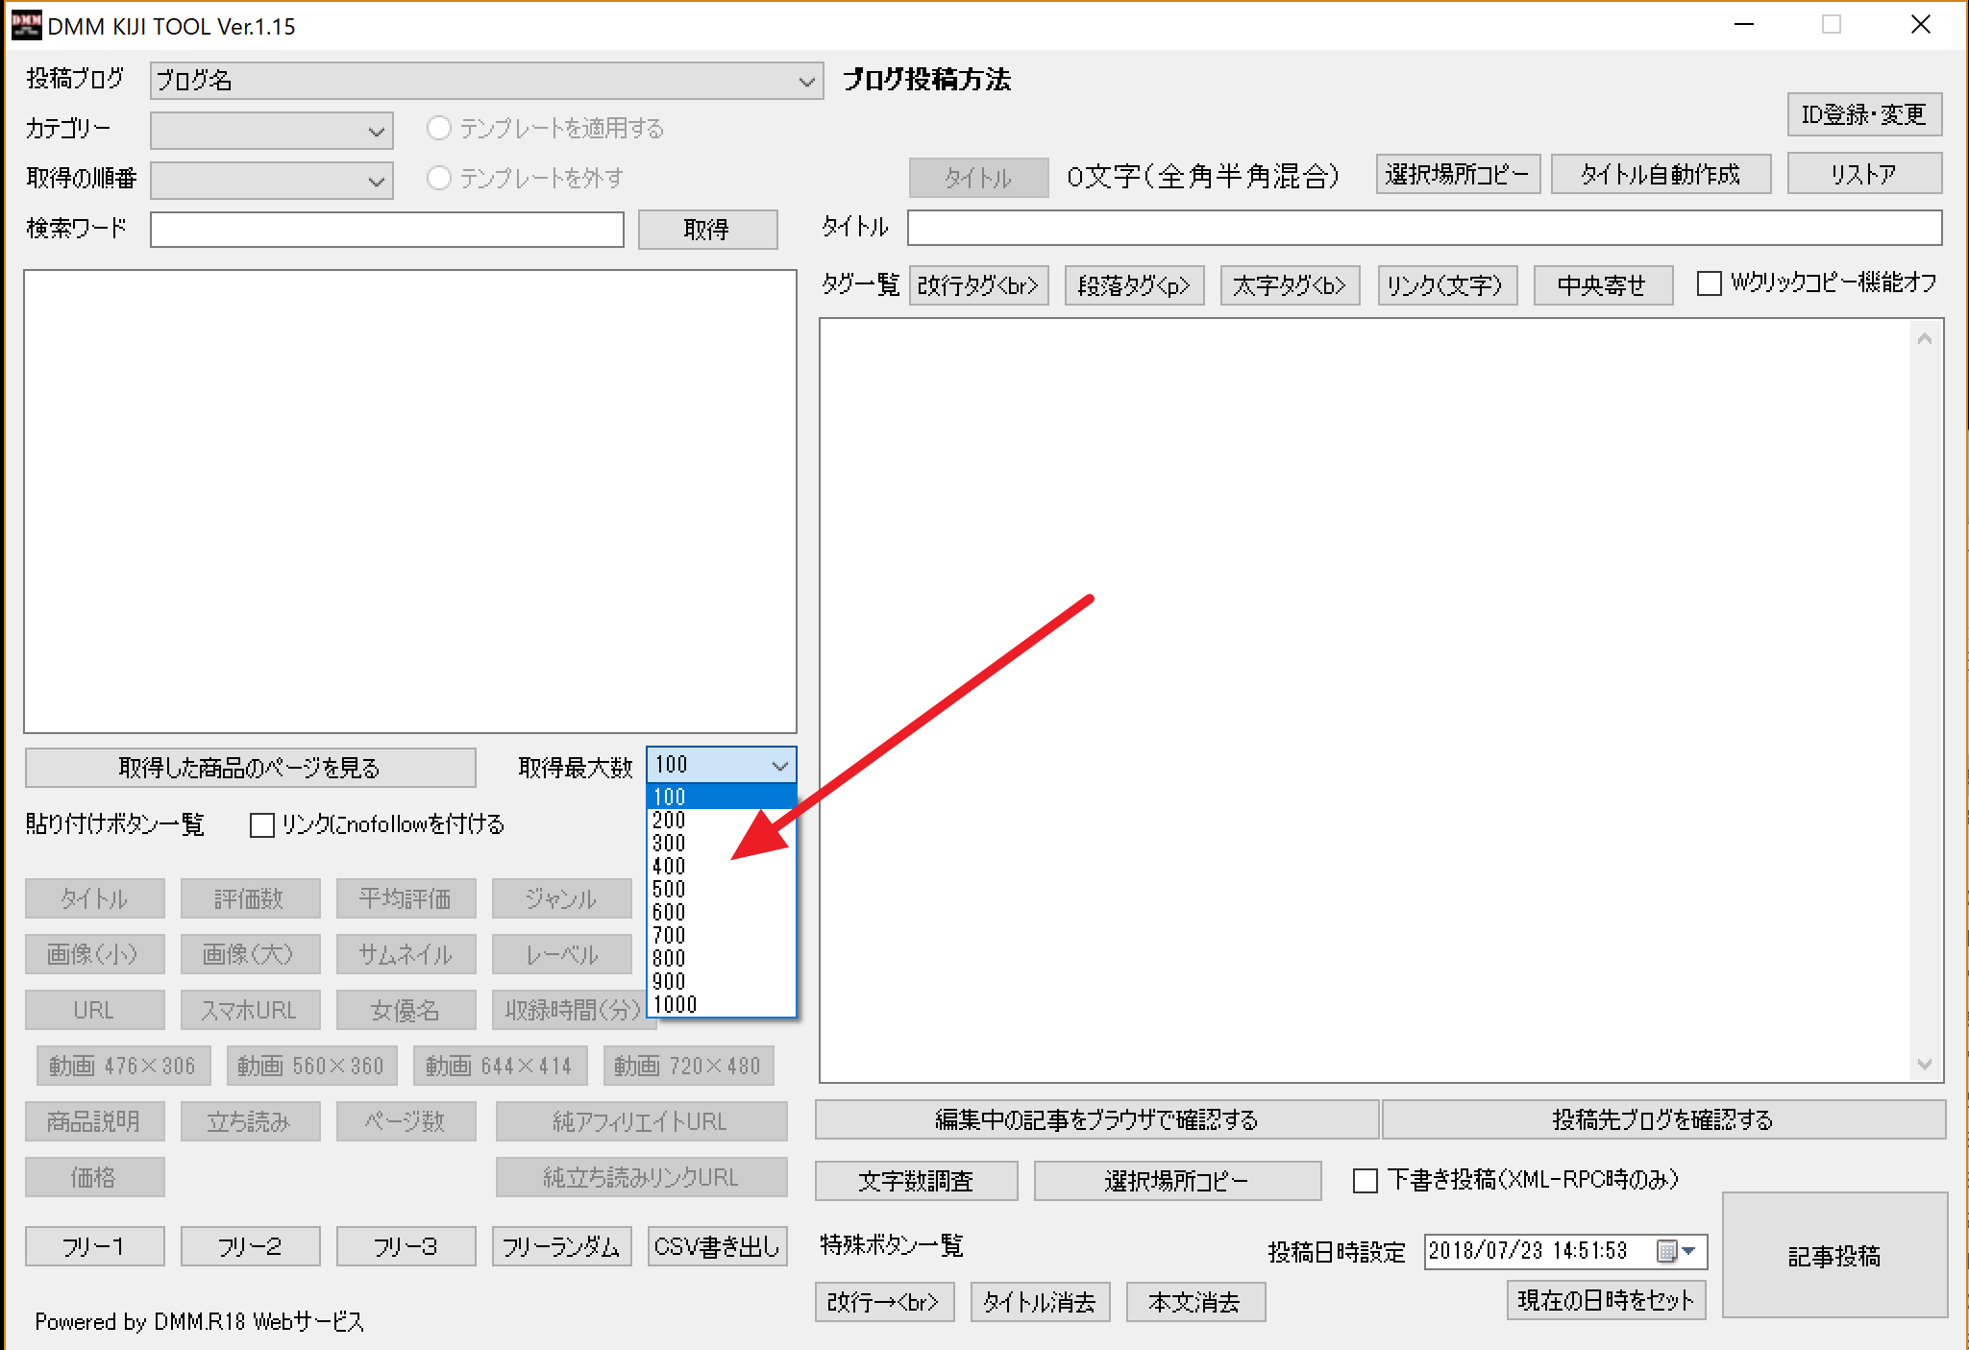
Task: Click the フリー3 button
Action: tap(406, 1246)
